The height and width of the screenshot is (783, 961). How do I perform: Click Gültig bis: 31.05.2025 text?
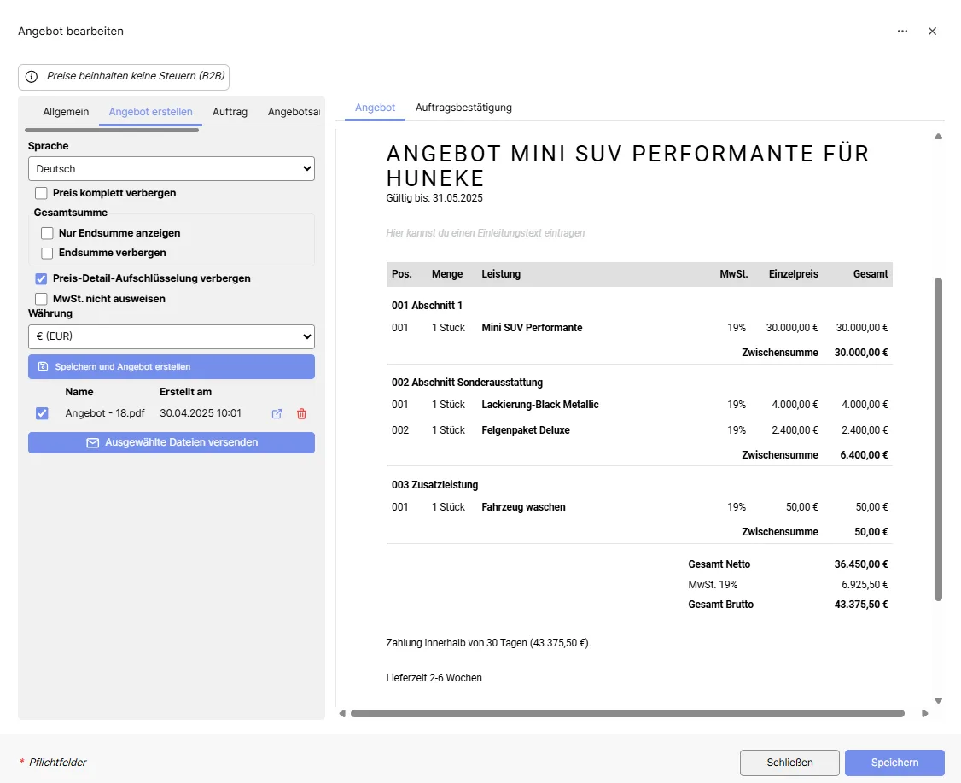434,198
